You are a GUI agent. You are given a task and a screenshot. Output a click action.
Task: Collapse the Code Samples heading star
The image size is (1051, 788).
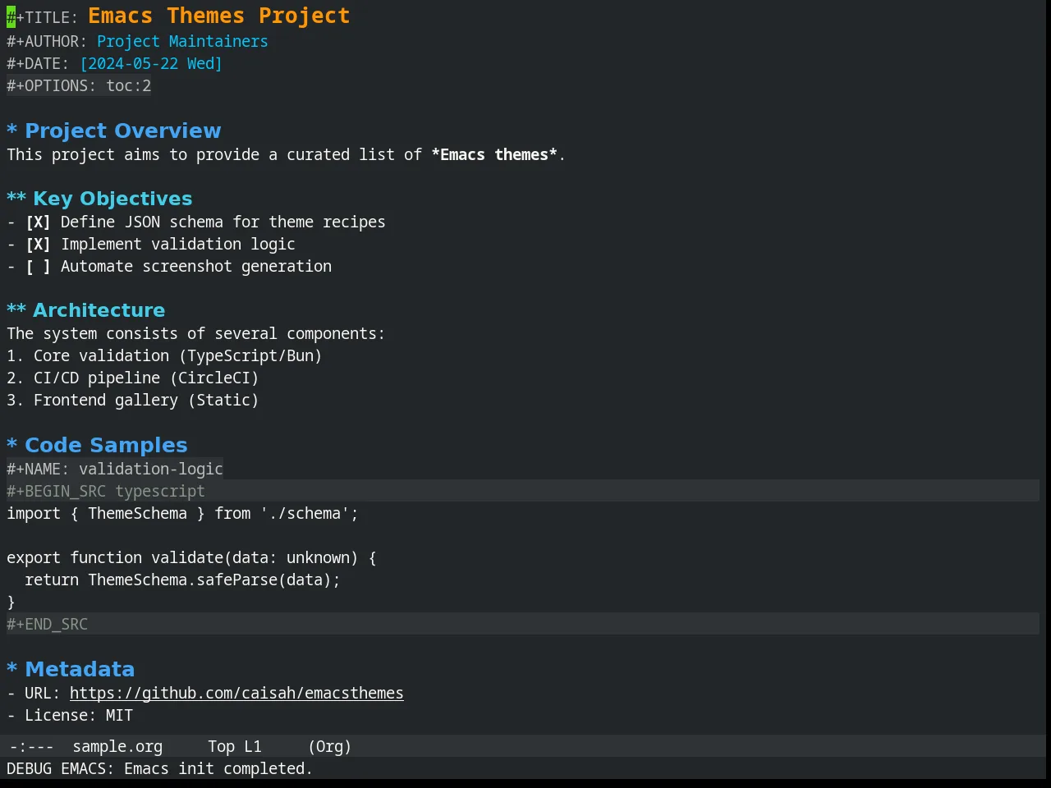click(12, 445)
